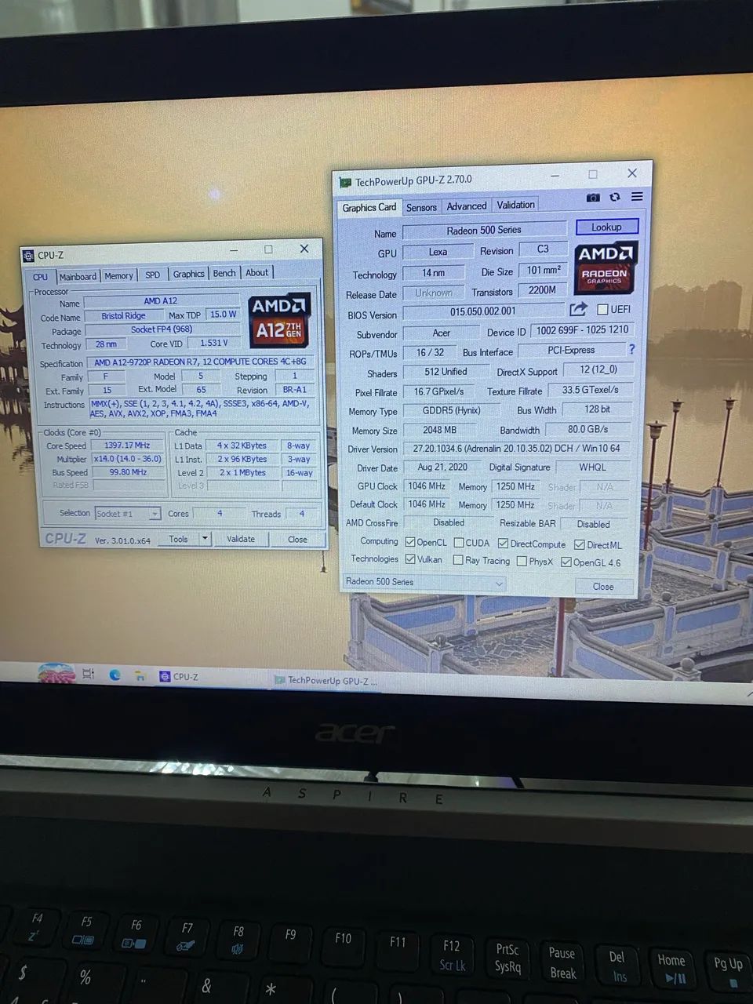Click the Subvendor value Acer
The height and width of the screenshot is (1004, 753).
click(442, 333)
